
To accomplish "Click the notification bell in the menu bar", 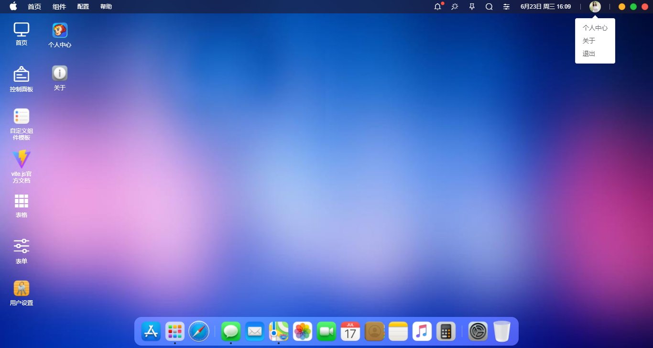I will 437,7.
